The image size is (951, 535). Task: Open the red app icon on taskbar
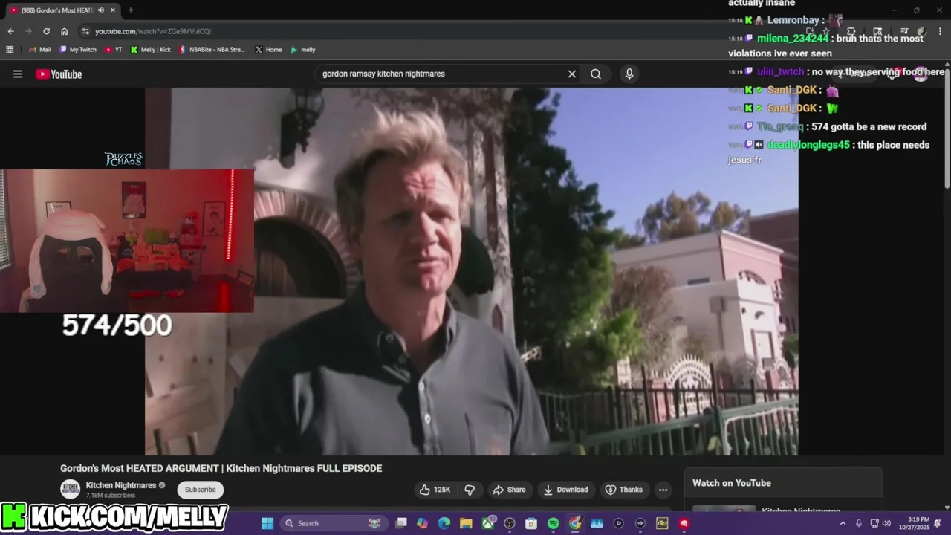(x=684, y=523)
